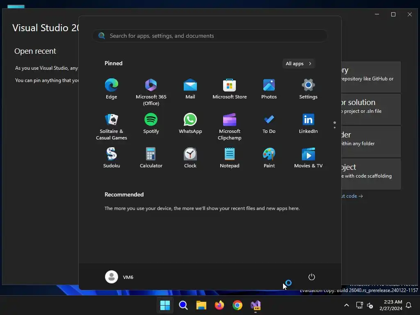This screenshot has height=315, width=420.
Task: Open Edge from pinned apps
Action: click(x=112, y=89)
